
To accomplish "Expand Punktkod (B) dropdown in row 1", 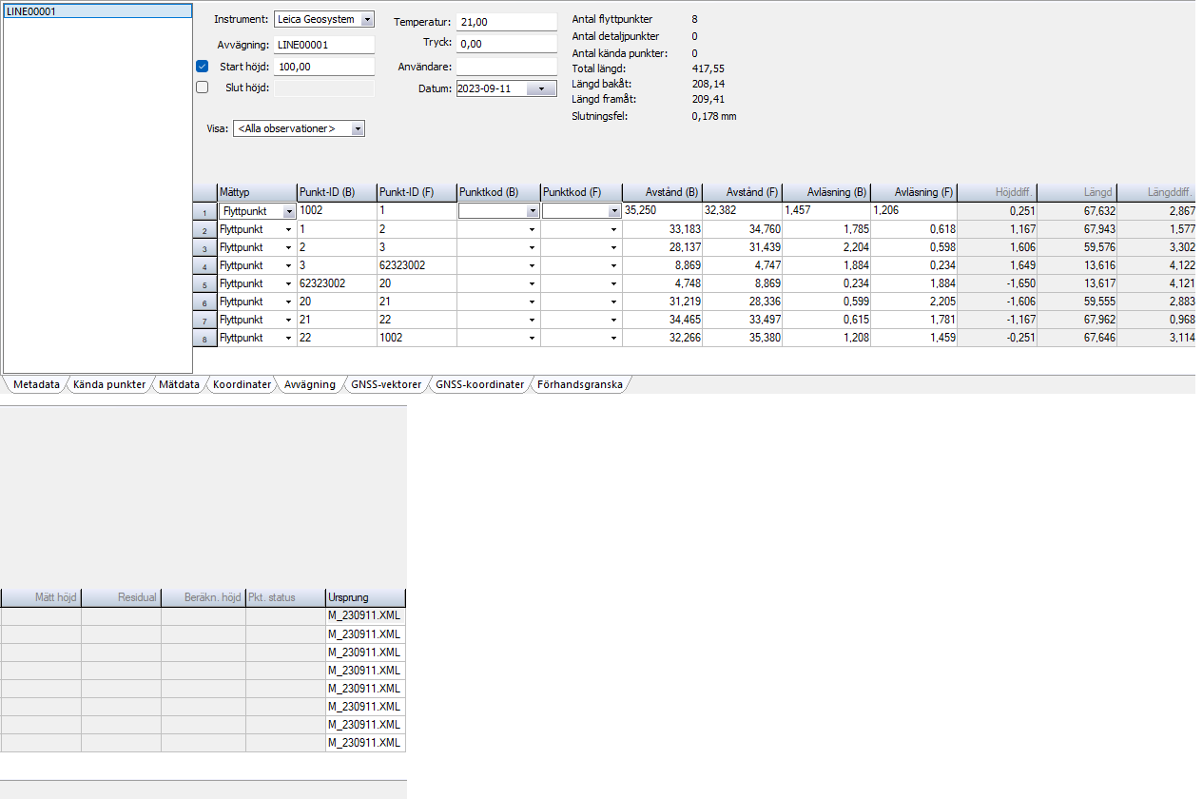I will click(x=532, y=212).
